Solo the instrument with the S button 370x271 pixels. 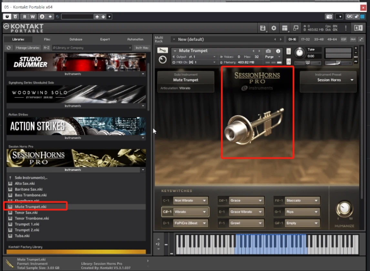[288, 51]
